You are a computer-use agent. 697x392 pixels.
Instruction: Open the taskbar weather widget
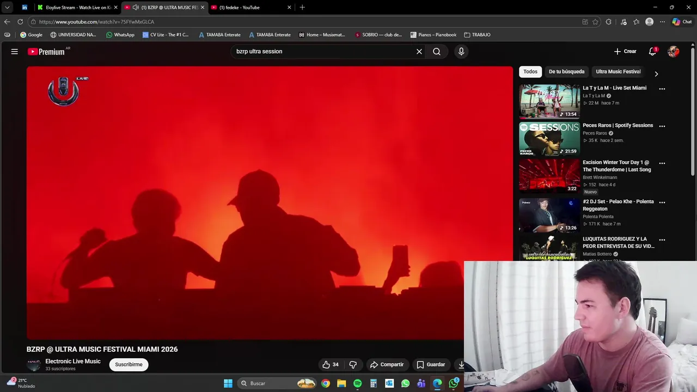pos(21,383)
